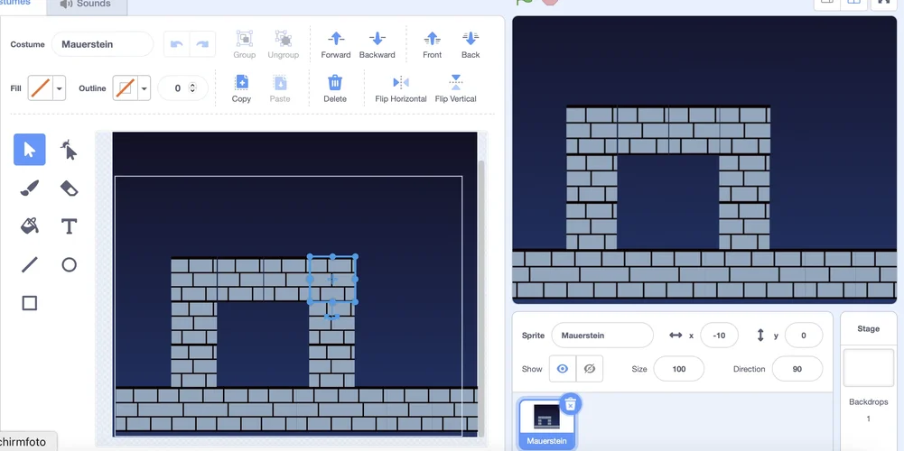Select the Rectangle tool
Screen dimensions: 904x451
pos(29,303)
